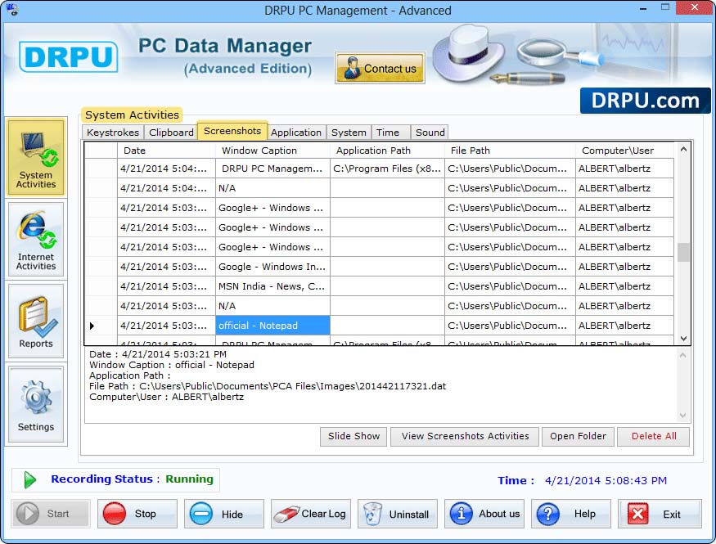
Task: Open Help with the question mark button
Action: click(x=571, y=514)
